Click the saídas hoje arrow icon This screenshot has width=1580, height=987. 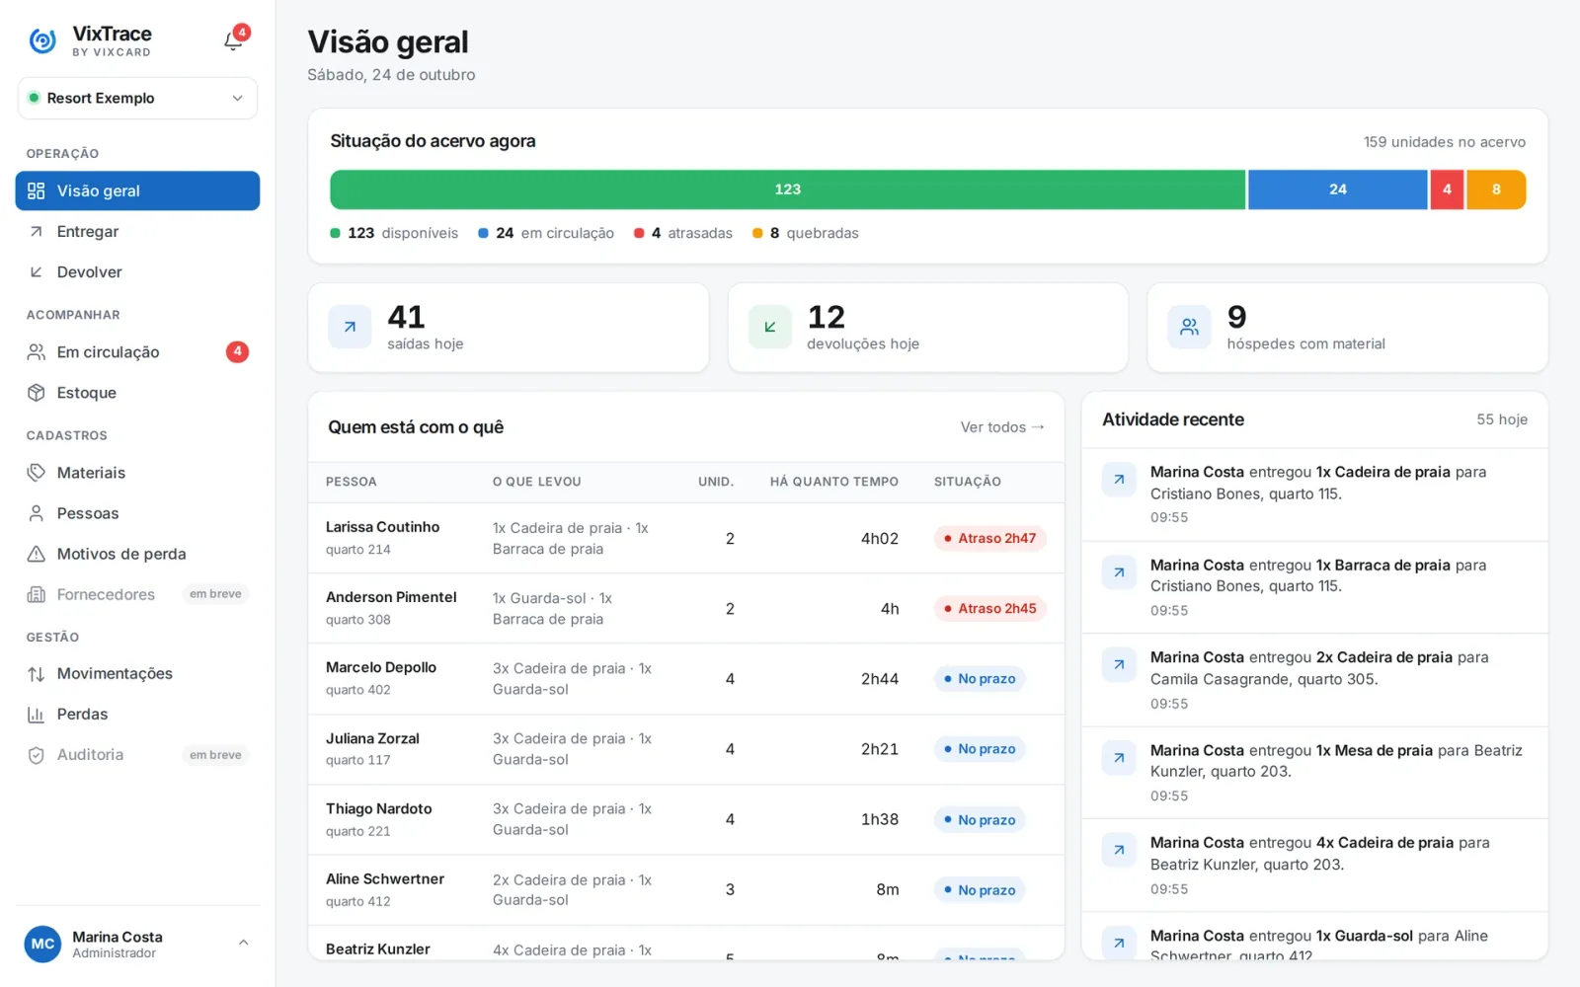coord(350,328)
